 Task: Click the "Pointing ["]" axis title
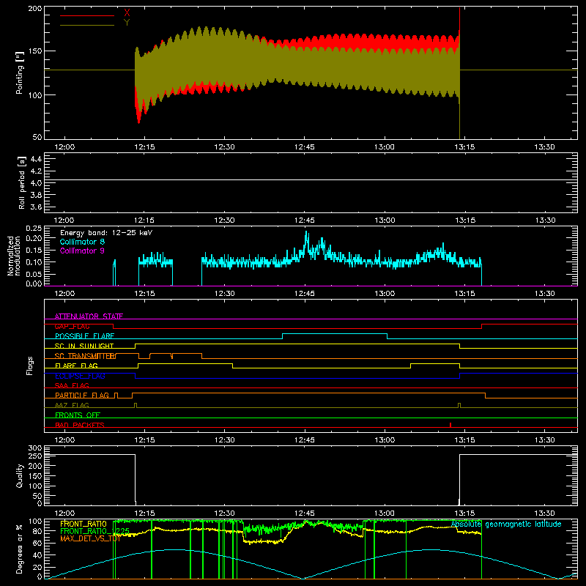[20, 73]
